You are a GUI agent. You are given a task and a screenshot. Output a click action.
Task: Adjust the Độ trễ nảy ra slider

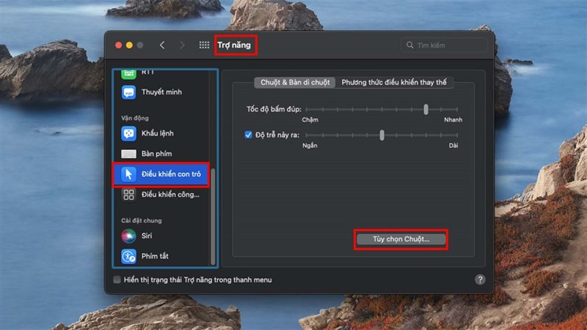[x=382, y=135]
